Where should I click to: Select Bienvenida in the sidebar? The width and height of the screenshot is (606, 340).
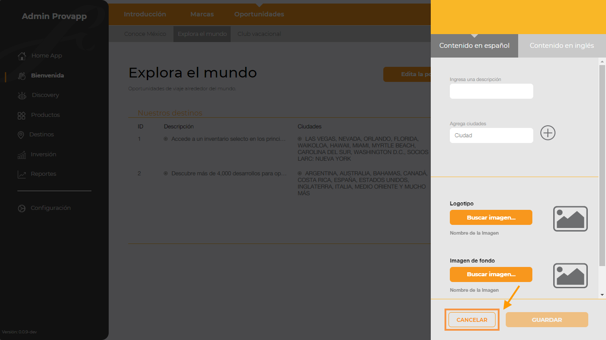pos(47,76)
